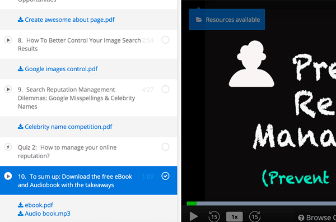
Task: Click play icon for lecture 8
Action: click(8, 40)
